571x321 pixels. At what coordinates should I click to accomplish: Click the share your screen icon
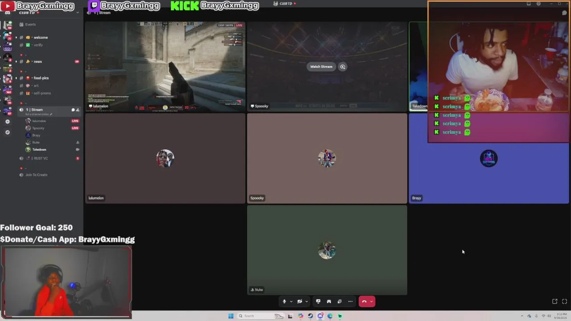pyautogui.click(x=318, y=301)
